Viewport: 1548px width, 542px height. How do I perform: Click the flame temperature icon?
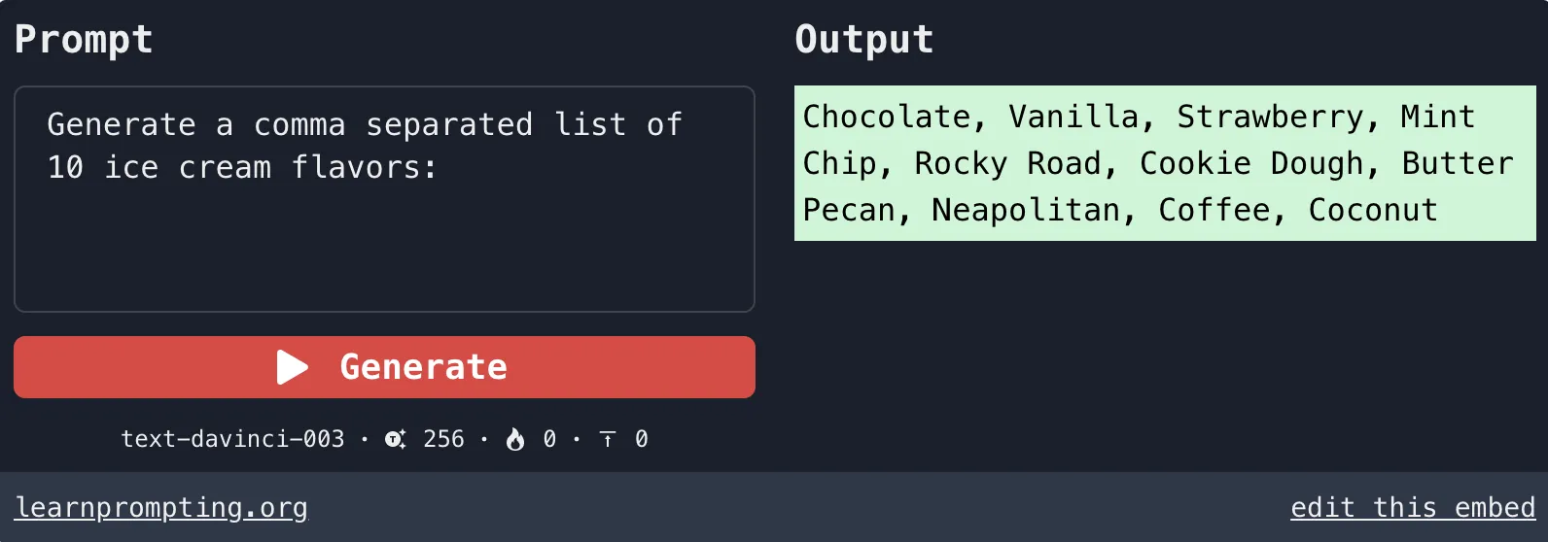tap(515, 440)
